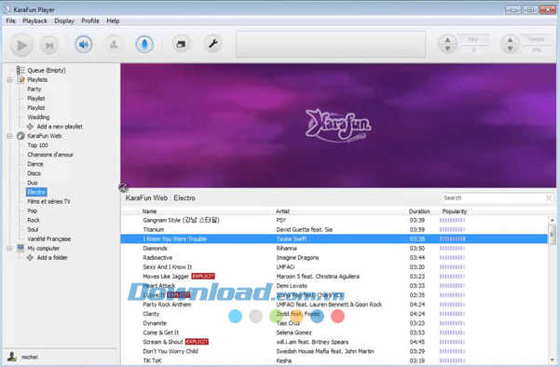This screenshot has height=367, width=559.
Task: Open the Help menu
Action: click(x=113, y=20)
